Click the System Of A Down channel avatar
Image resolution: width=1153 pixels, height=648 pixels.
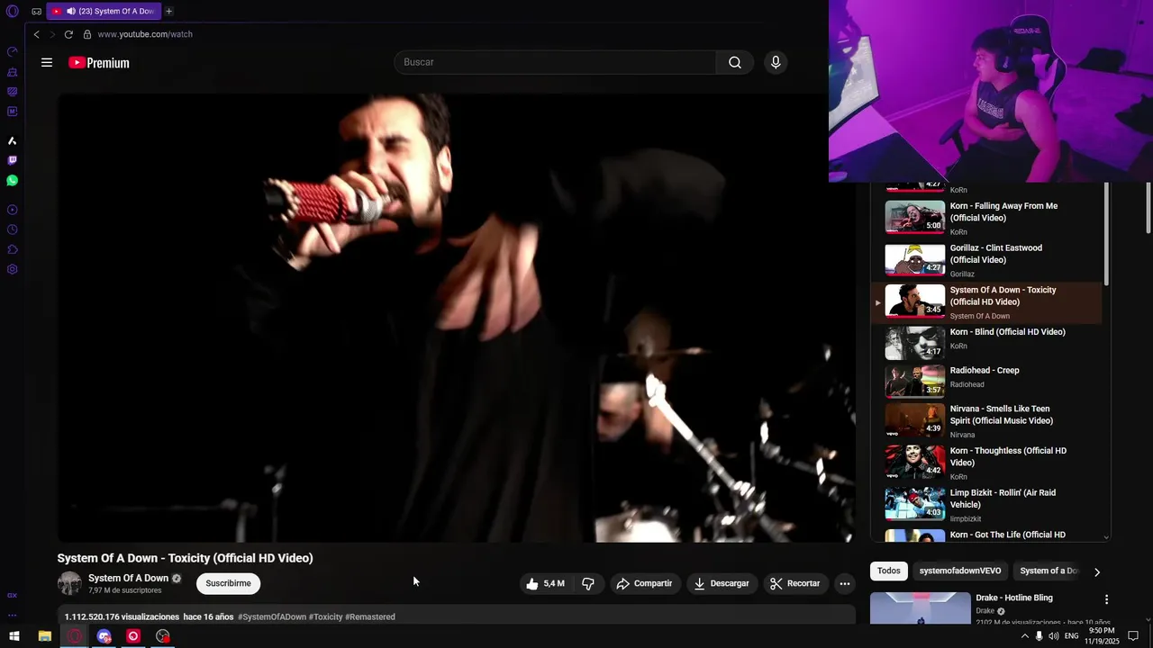pyautogui.click(x=69, y=583)
